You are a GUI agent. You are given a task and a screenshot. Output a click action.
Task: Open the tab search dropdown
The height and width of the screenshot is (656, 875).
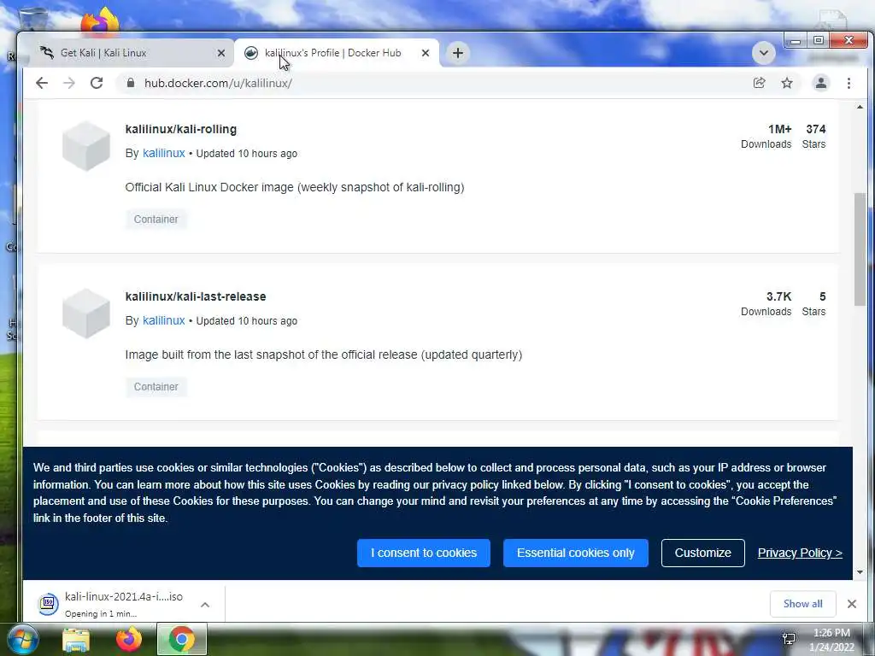pos(763,53)
